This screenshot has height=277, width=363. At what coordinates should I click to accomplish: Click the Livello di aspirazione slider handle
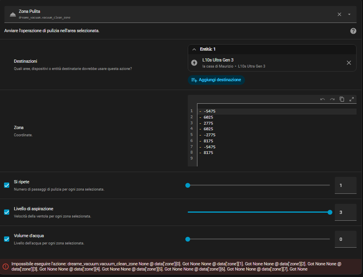pos(330,212)
